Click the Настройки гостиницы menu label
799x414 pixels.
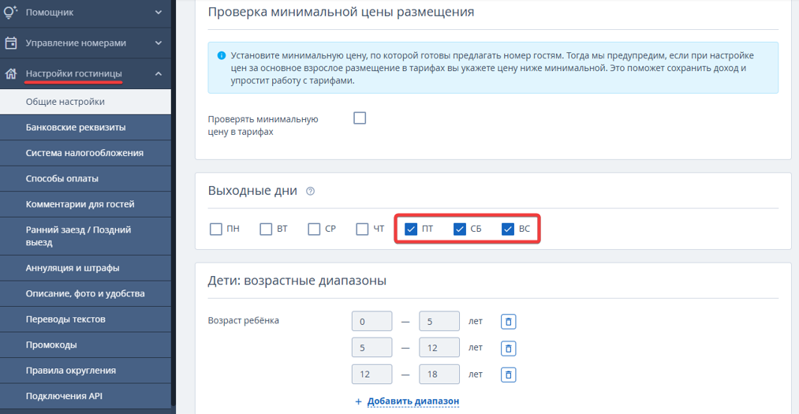[74, 73]
